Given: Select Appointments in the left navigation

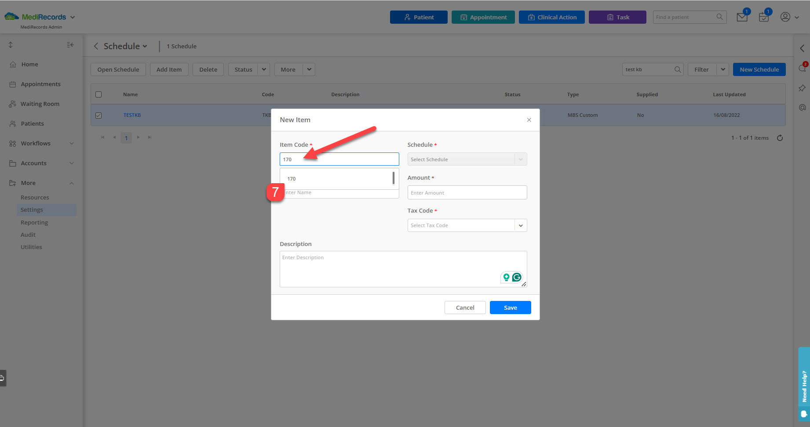Looking at the screenshot, I should click(40, 84).
